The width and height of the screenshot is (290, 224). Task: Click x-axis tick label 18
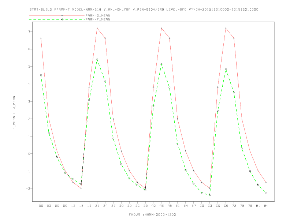(89, 206)
